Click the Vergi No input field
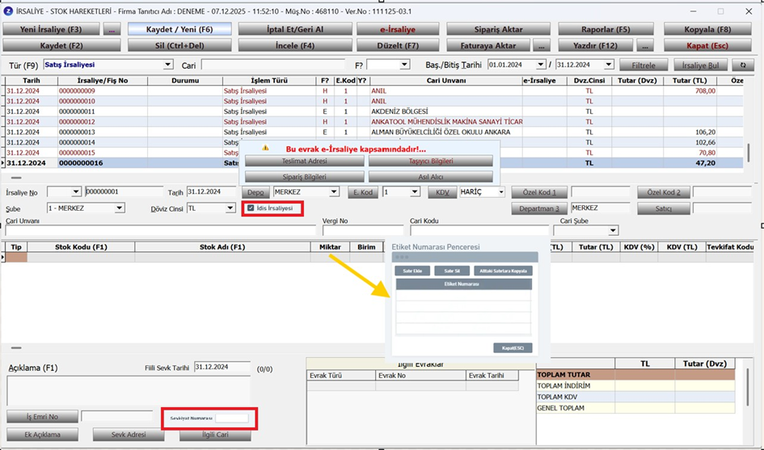The image size is (764, 450). tap(362, 230)
